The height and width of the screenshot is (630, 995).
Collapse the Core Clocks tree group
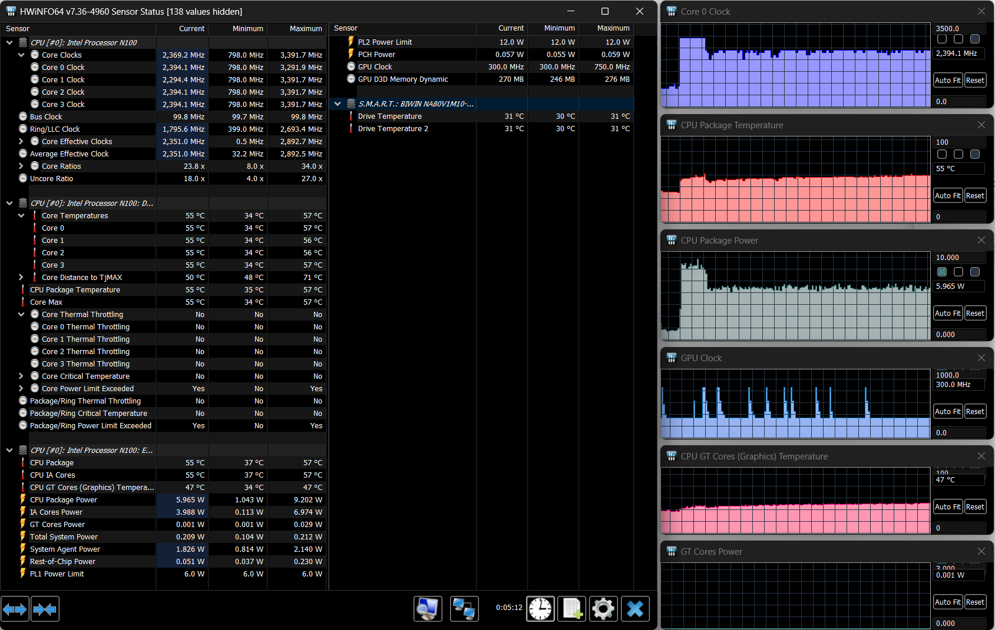[21, 55]
